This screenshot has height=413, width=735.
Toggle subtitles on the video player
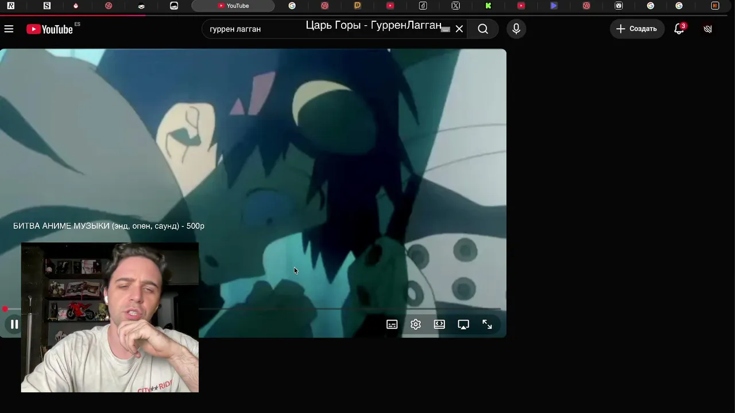point(392,325)
